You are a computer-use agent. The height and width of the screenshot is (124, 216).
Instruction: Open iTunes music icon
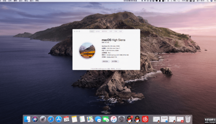(x=114, y=119)
